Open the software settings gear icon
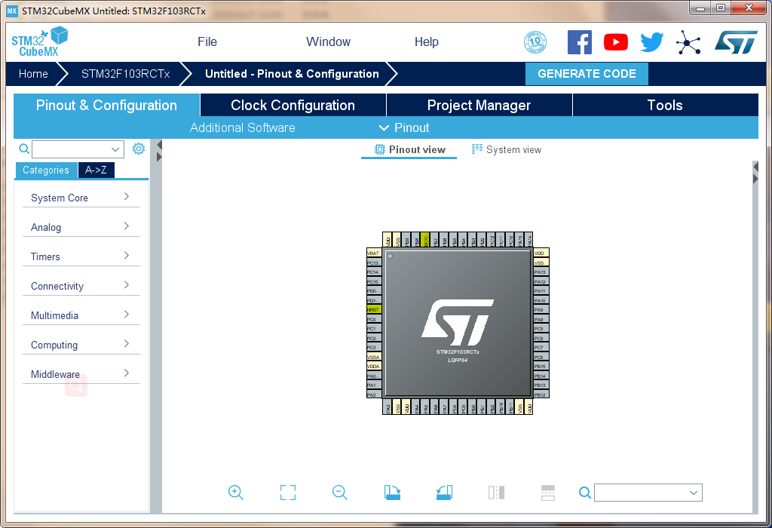This screenshot has width=772, height=528. 139,149
